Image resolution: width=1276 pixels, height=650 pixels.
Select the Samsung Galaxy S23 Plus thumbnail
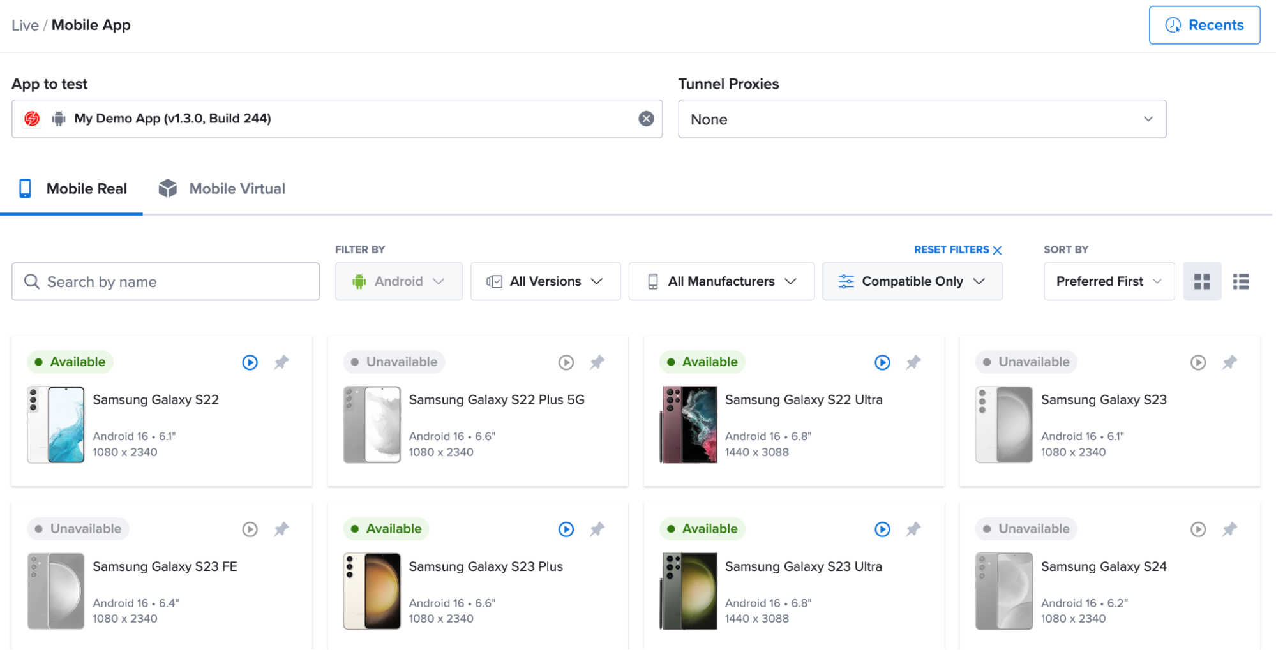point(372,591)
